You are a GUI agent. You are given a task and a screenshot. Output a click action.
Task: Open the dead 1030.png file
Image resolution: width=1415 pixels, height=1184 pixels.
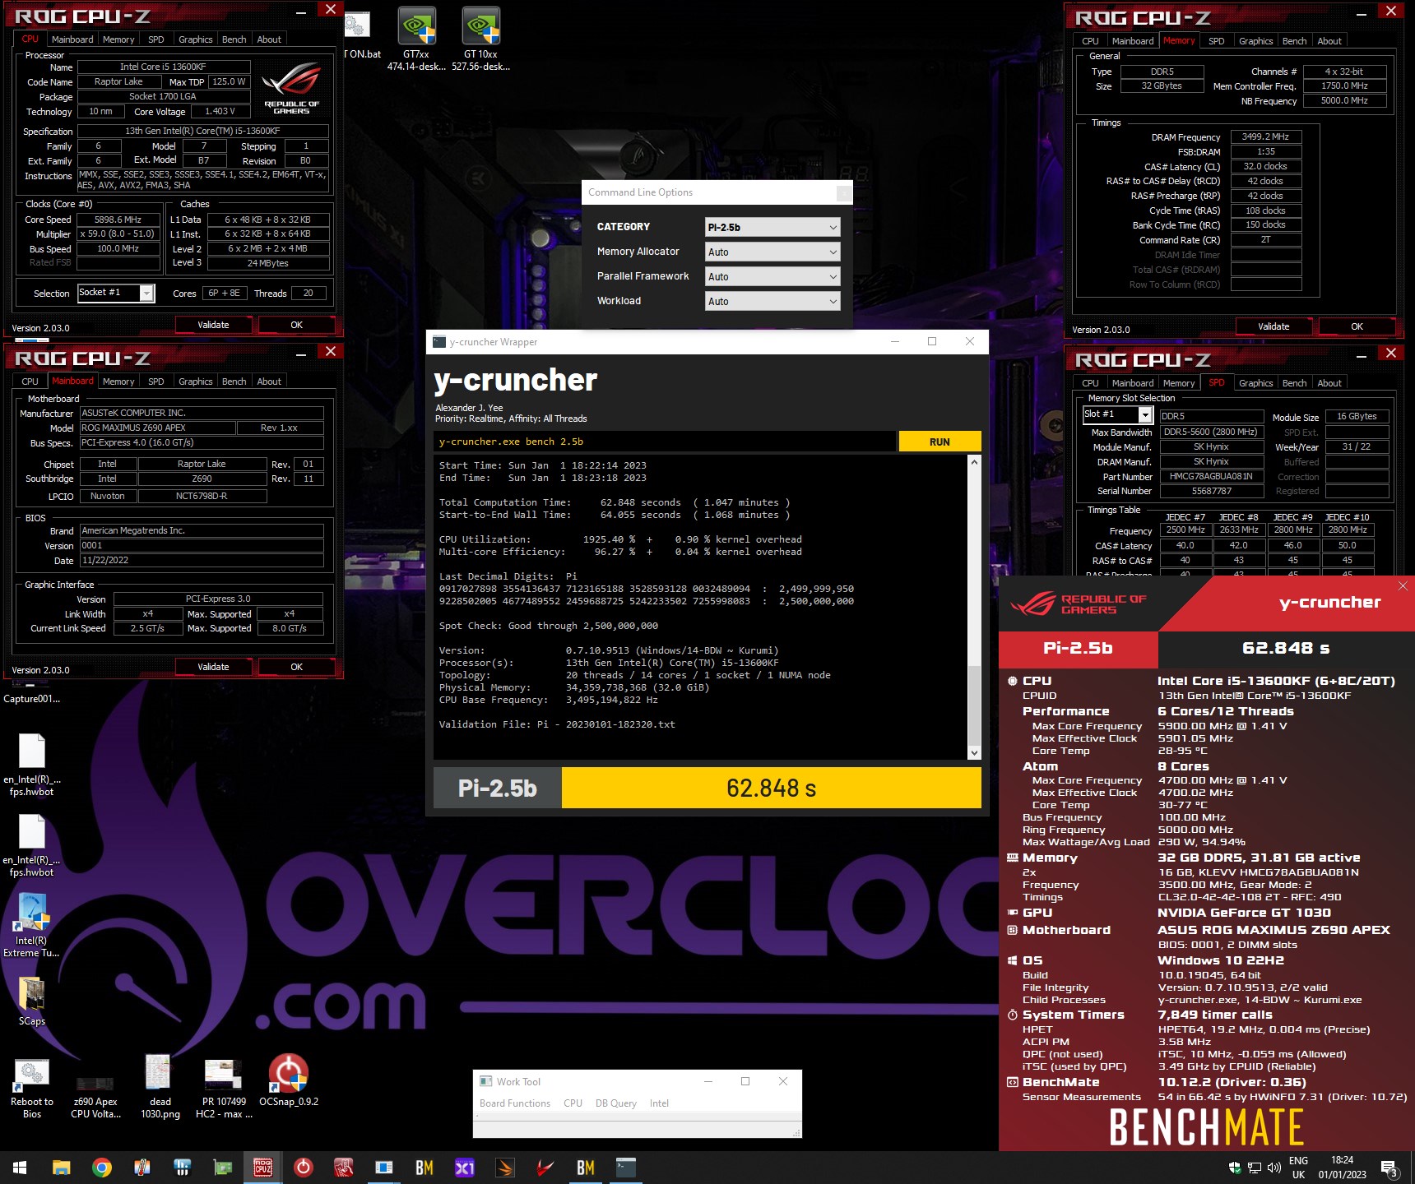click(x=160, y=1088)
